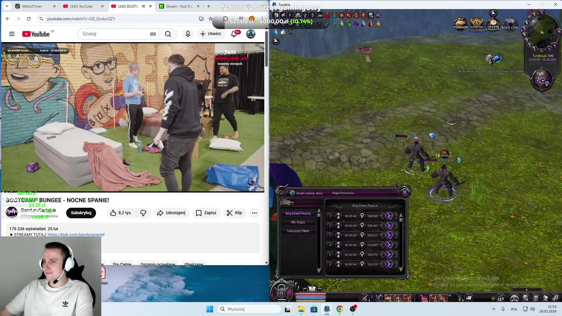Click the camera icon in game quickbar
This screenshot has height=316, width=562.
469,298
